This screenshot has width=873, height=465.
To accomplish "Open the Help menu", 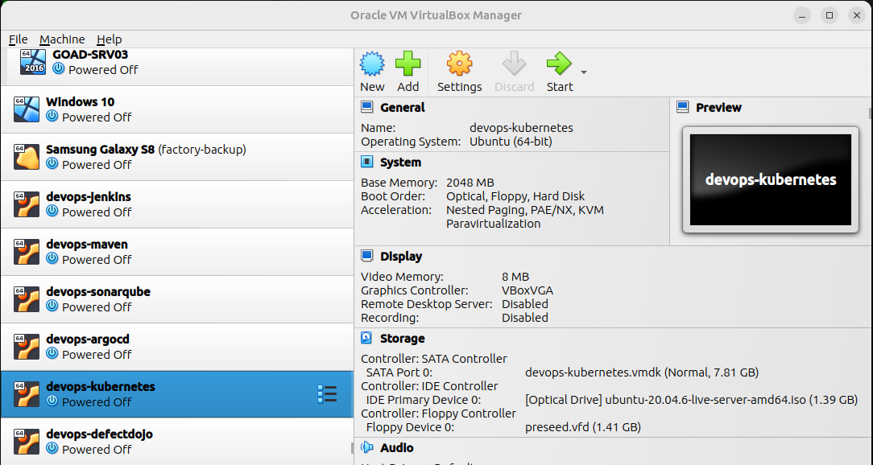I will point(109,39).
